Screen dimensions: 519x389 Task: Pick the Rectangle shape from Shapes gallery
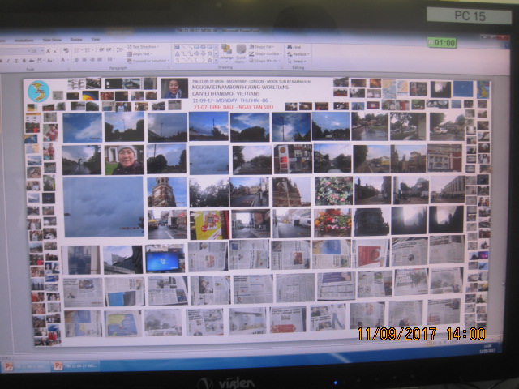[x=196, y=47]
